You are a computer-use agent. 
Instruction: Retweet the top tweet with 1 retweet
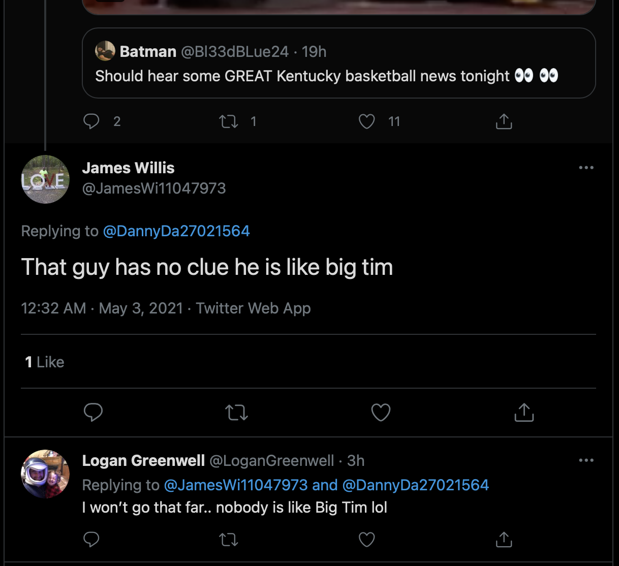(229, 121)
